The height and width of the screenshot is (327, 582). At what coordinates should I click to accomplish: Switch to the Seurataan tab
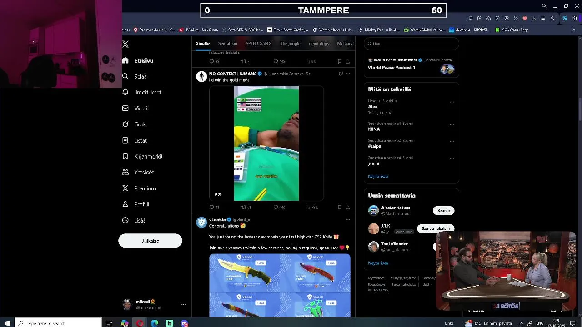(228, 44)
